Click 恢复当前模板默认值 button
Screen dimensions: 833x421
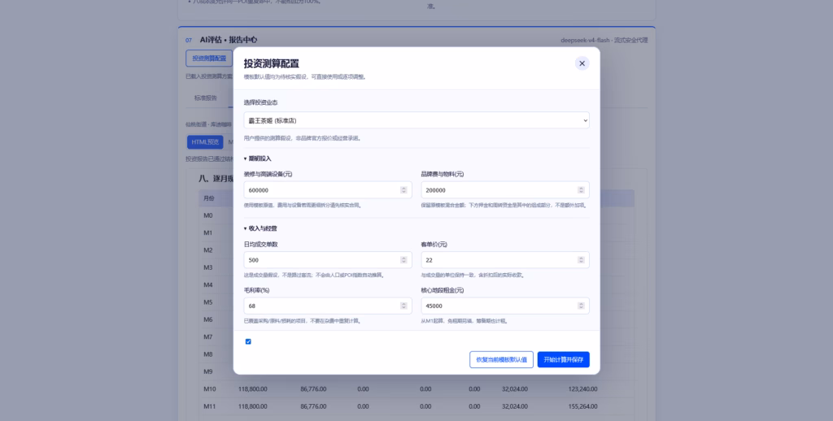tap(501, 359)
